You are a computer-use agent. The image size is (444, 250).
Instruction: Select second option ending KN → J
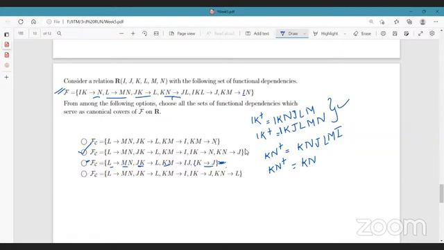pos(84,152)
